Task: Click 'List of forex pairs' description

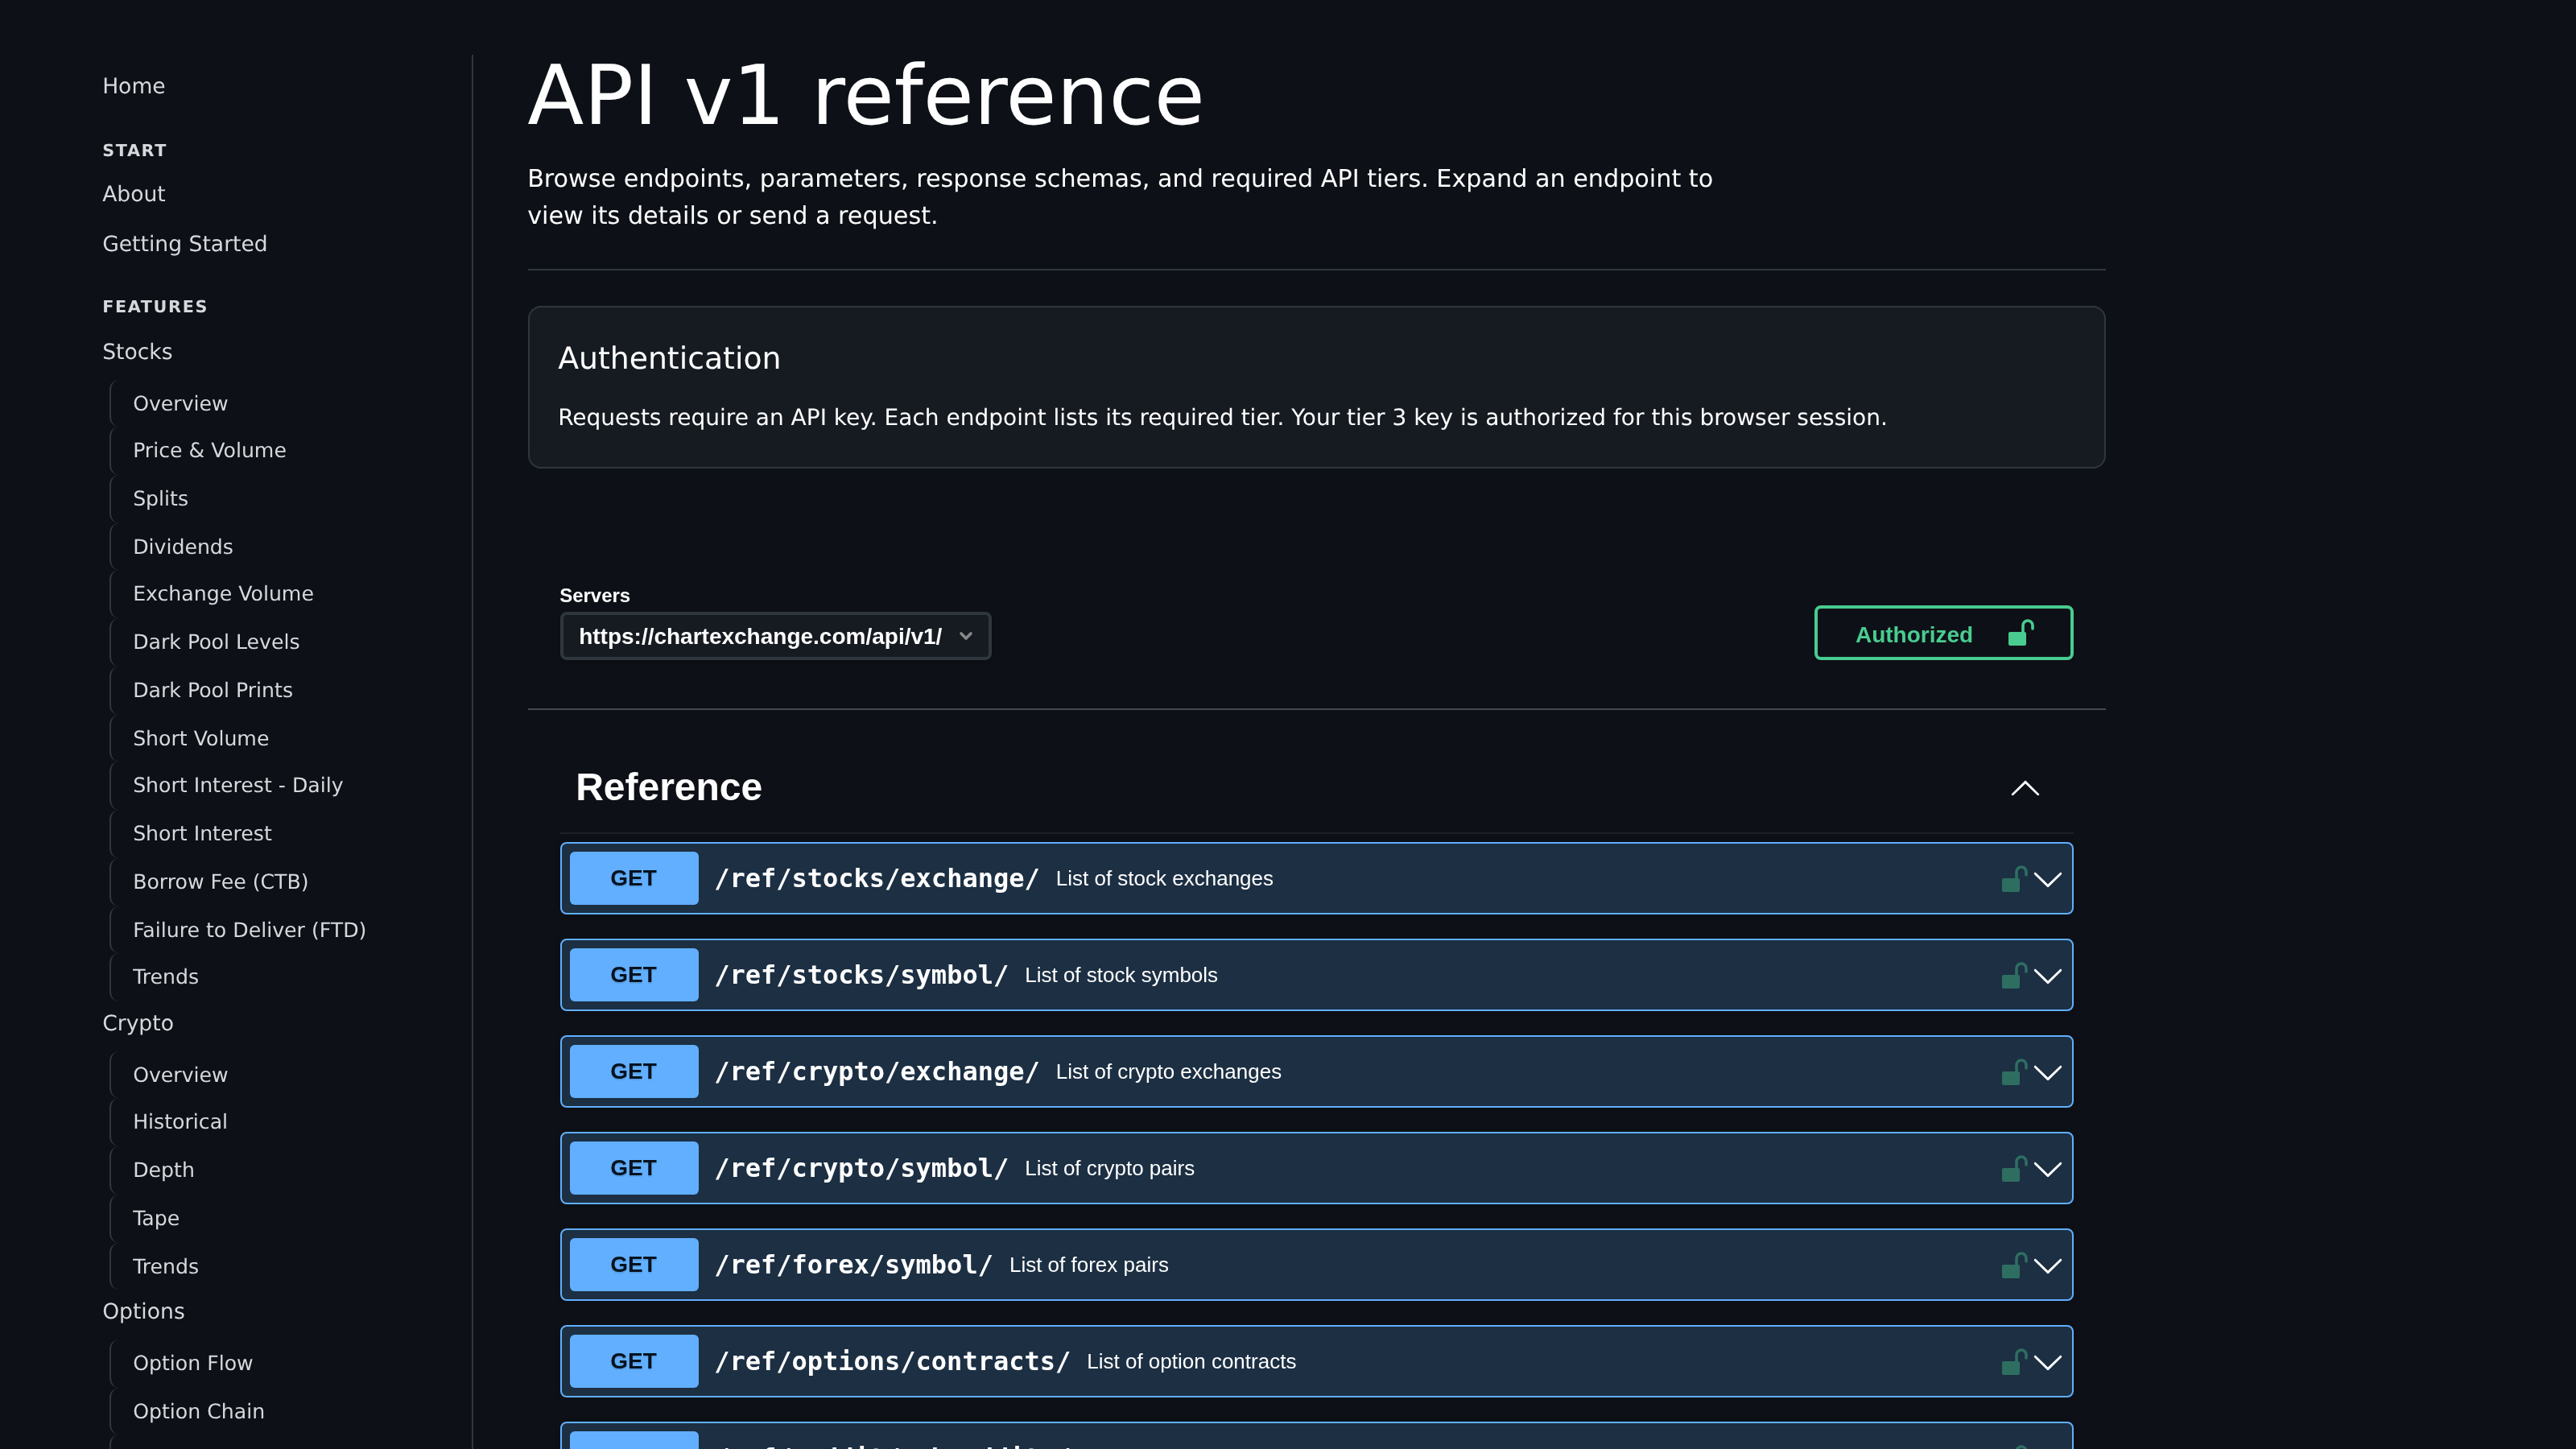Action: click(x=1088, y=1265)
